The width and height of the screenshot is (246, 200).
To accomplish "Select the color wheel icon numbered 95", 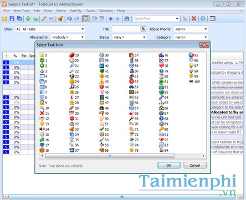I will coord(191,55).
